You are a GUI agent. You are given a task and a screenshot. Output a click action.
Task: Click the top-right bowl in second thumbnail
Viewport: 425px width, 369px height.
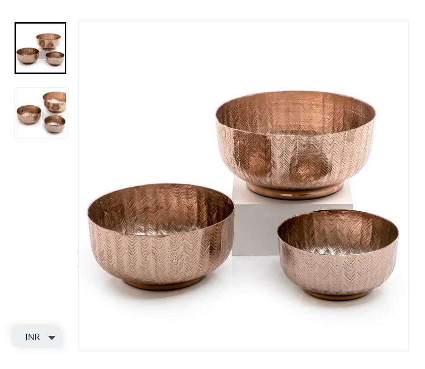(54, 102)
